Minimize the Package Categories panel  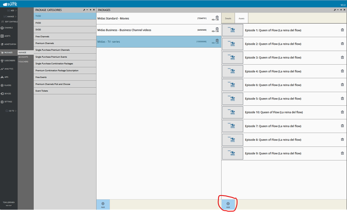[x=87, y=10]
